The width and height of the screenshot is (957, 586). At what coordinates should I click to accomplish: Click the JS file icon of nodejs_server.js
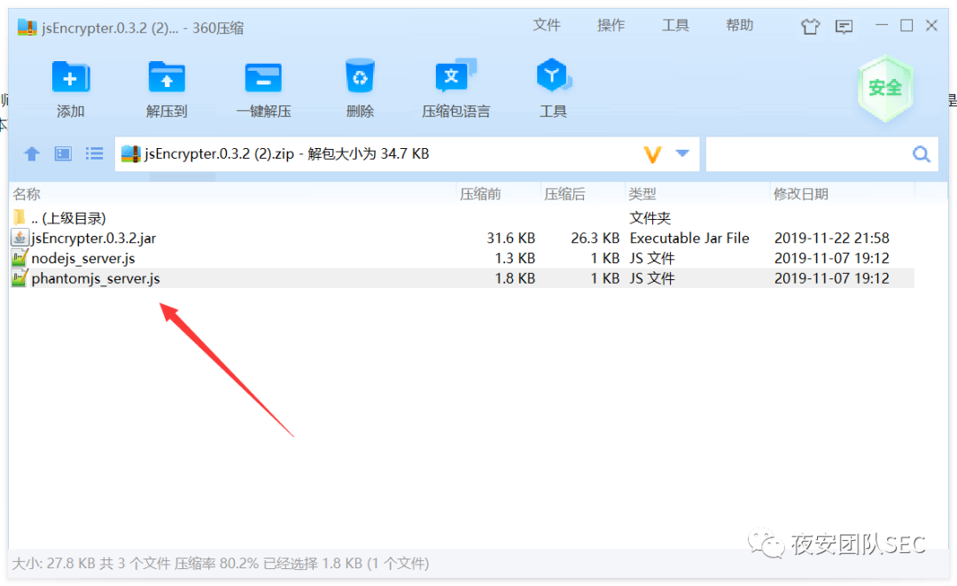pyautogui.click(x=19, y=258)
